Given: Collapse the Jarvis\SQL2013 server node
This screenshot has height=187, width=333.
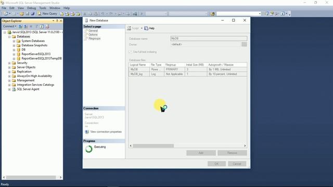Looking at the screenshot, I should coord(5,32).
